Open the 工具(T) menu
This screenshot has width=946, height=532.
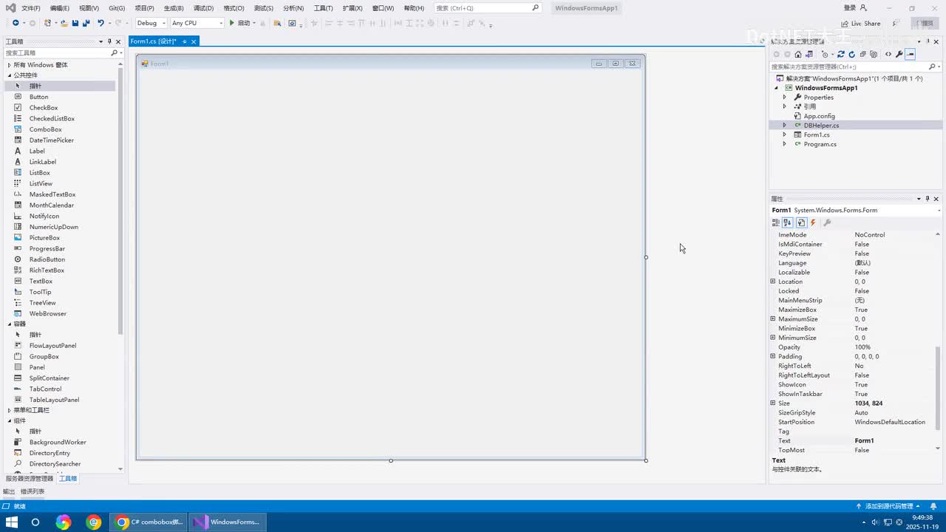point(324,8)
